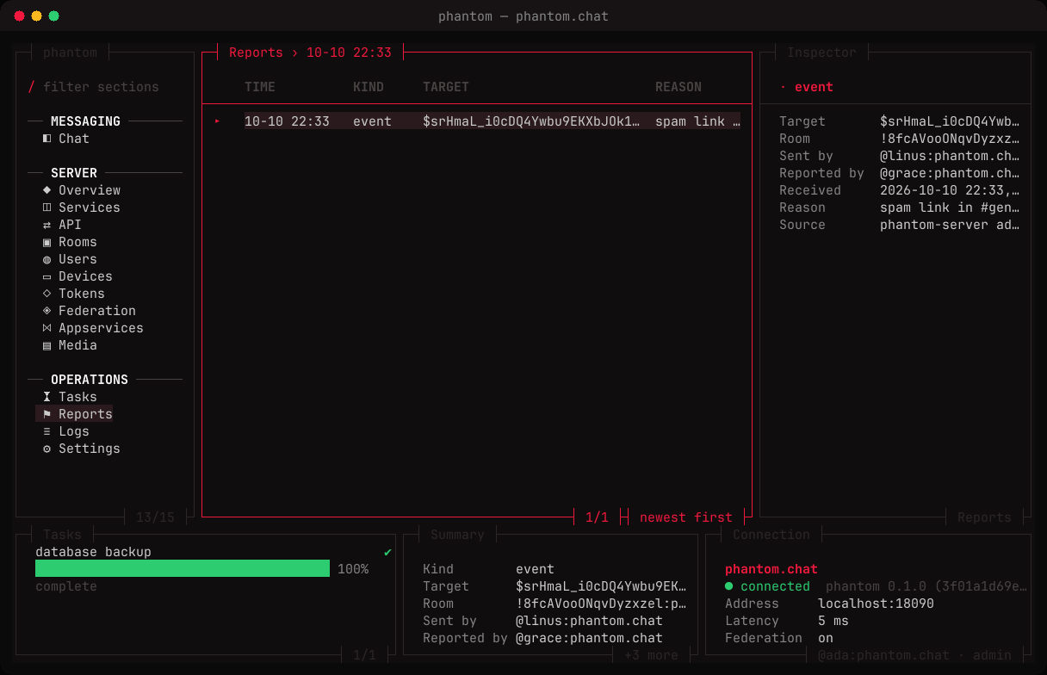Click the Sent by value in Inspector

[951, 156]
